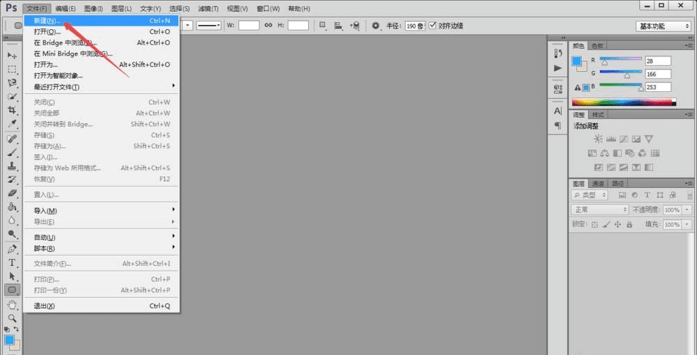This screenshot has width=697, height=355.
Task: Switch to the 色板 tab
Action: 597,46
